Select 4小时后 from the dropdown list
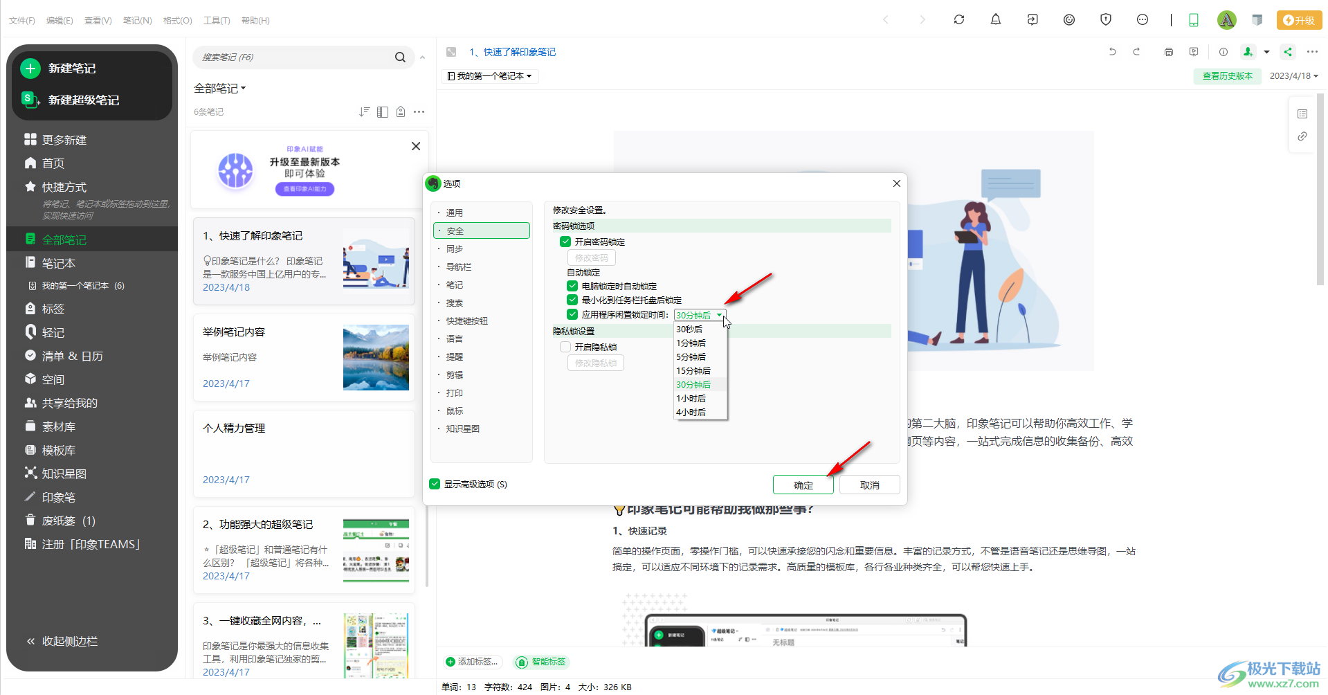 (x=700, y=413)
